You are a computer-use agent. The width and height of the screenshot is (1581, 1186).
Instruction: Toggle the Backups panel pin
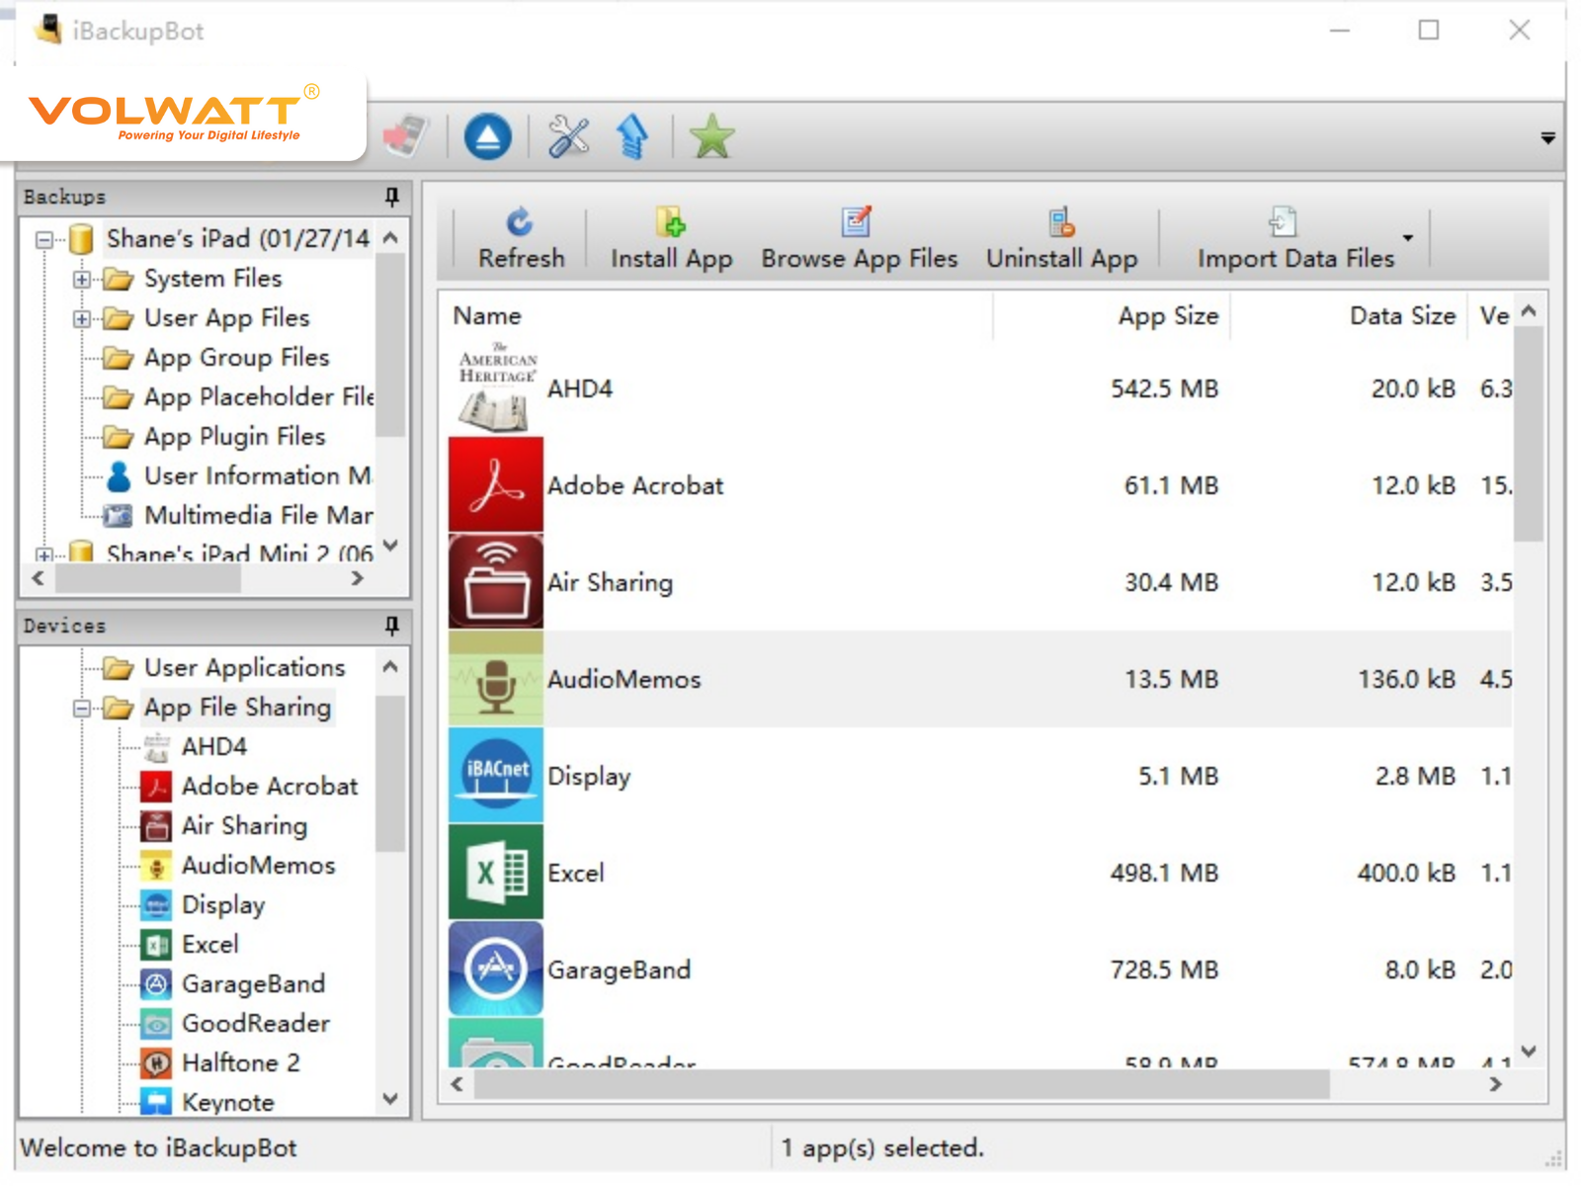[x=392, y=197]
